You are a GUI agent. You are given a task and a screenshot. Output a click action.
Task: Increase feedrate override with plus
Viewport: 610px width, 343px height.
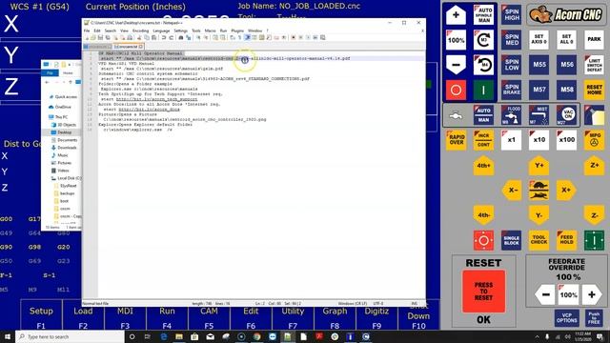click(x=592, y=294)
